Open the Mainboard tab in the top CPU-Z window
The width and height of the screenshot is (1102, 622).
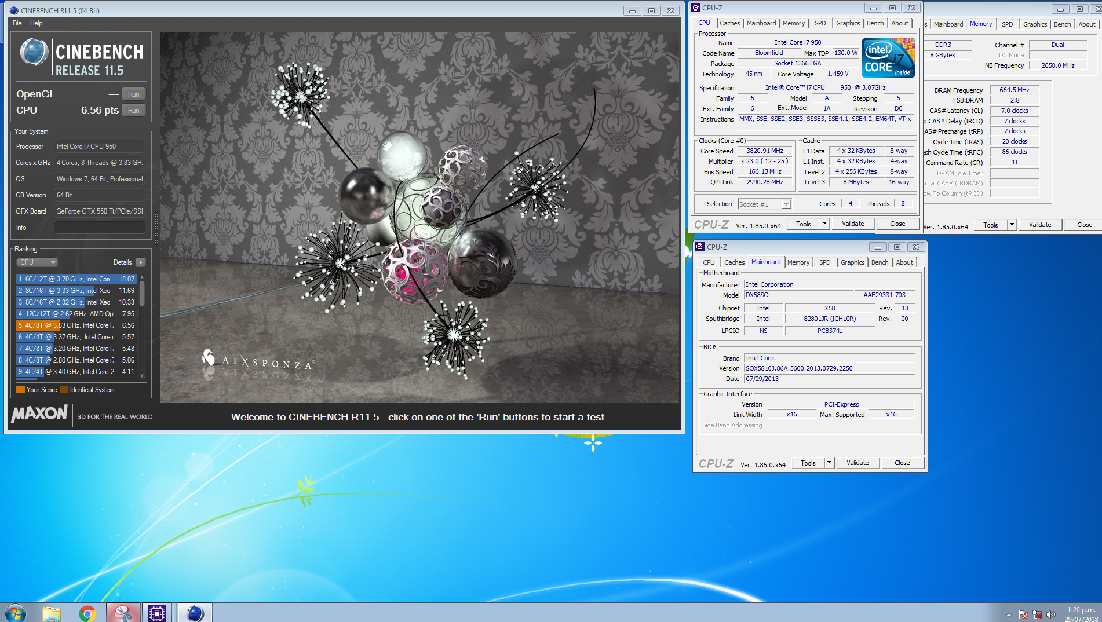tap(761, 23)
